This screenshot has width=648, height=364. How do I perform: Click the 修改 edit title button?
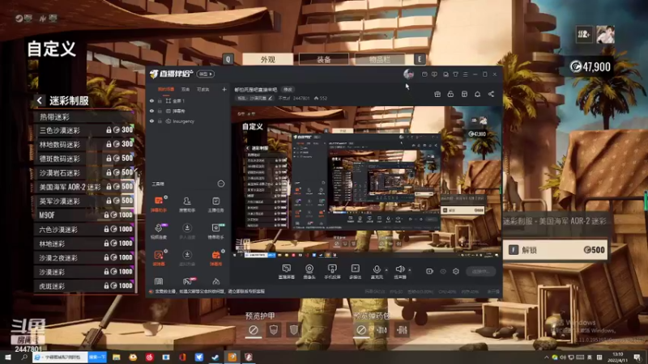coord(288,90)
